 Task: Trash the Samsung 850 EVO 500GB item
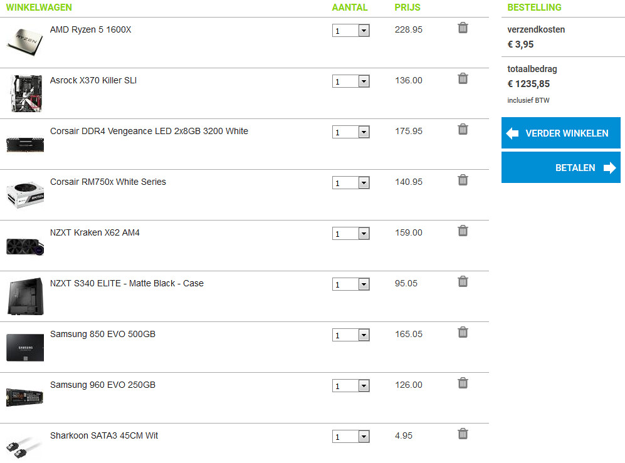pyautogui.click(x=463, y=332)
